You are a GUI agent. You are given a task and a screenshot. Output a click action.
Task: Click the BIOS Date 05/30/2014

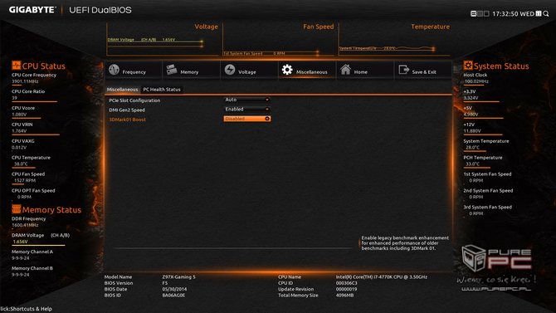tap(174, 289)
